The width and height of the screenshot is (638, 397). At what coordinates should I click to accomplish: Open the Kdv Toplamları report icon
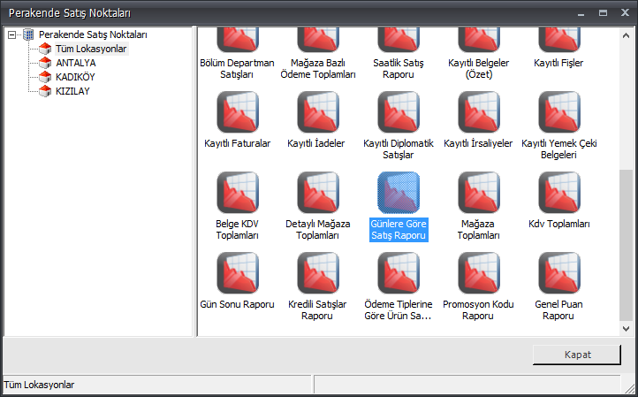(x=559, y=193)
